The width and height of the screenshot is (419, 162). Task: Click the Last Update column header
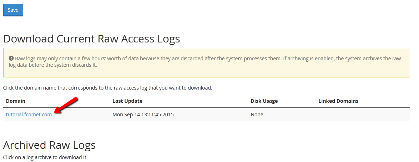click(x=127, y=101)
